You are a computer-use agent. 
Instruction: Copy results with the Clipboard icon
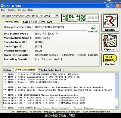point(110,41)
